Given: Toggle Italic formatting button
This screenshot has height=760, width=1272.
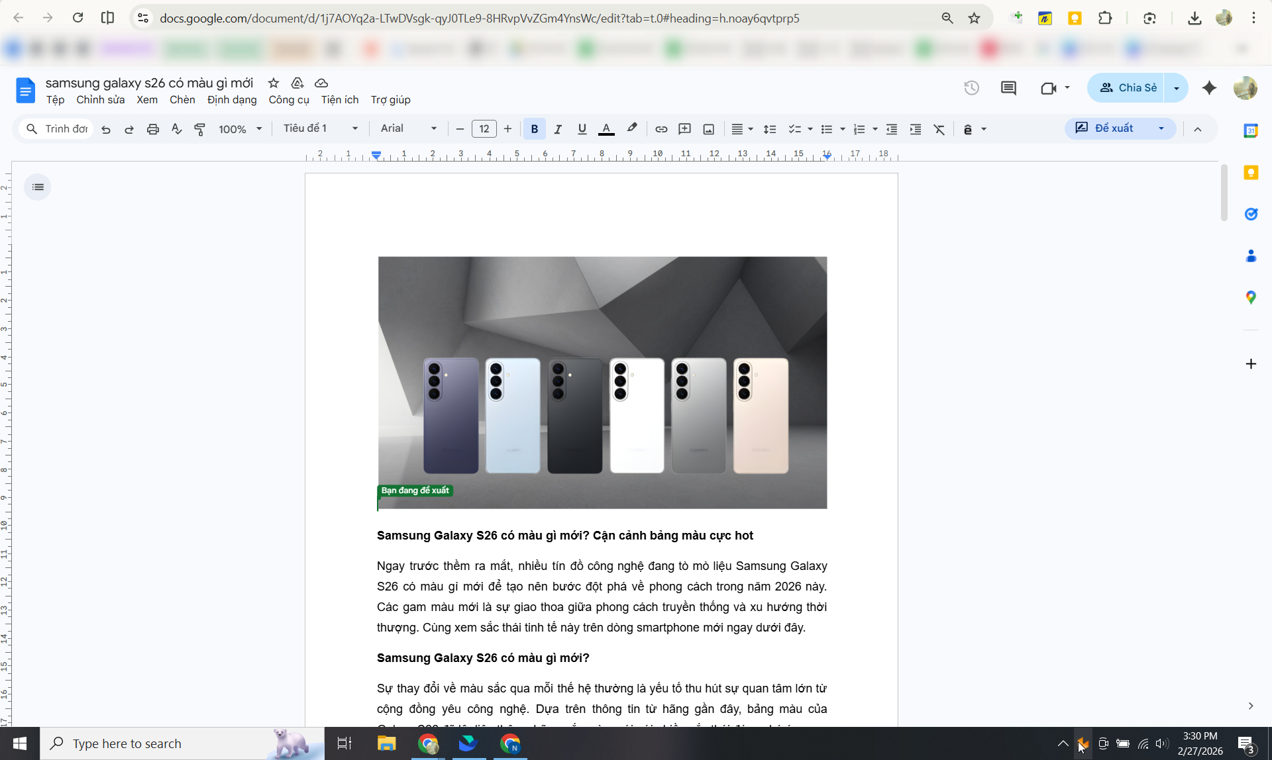Looking at the screenshot, I should (558, 129).
